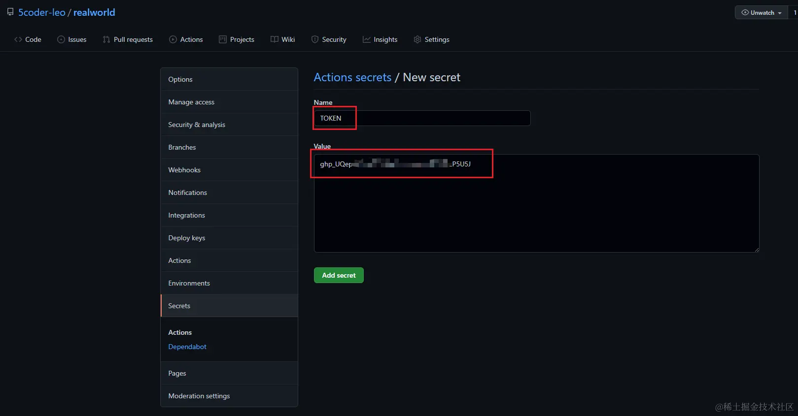Screen dimensions: 798x416
Task: Open the realworld repository link
Action: [x=94, y=12]
